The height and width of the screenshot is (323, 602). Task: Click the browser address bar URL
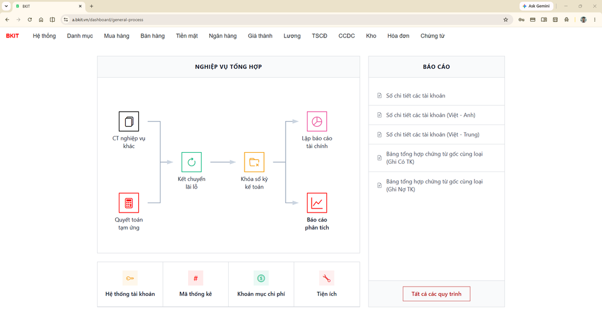[x=108, y=19]
